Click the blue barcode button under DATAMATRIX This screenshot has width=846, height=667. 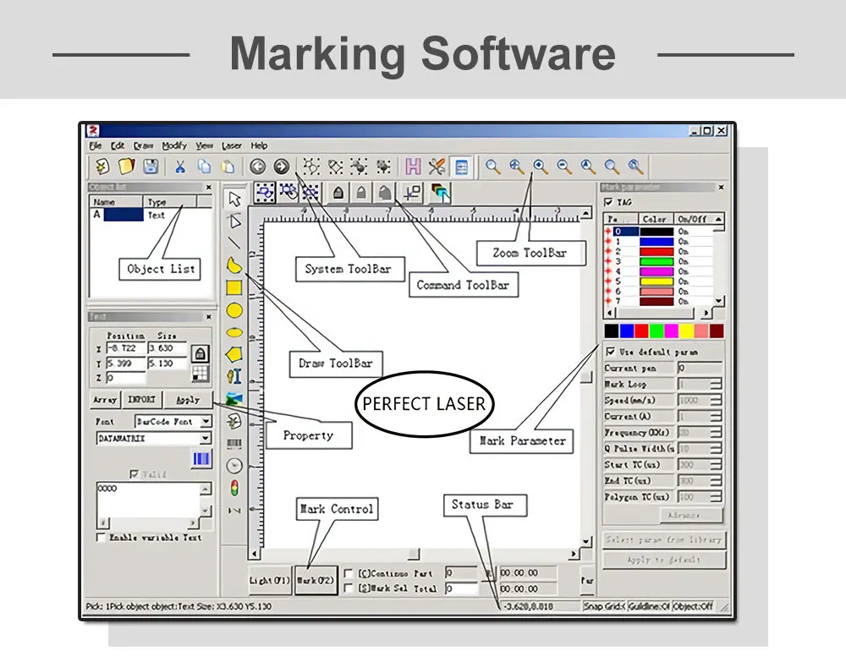(x=201, y=459)
